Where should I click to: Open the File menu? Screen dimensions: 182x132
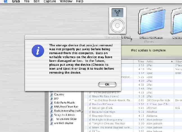[27, 1]
